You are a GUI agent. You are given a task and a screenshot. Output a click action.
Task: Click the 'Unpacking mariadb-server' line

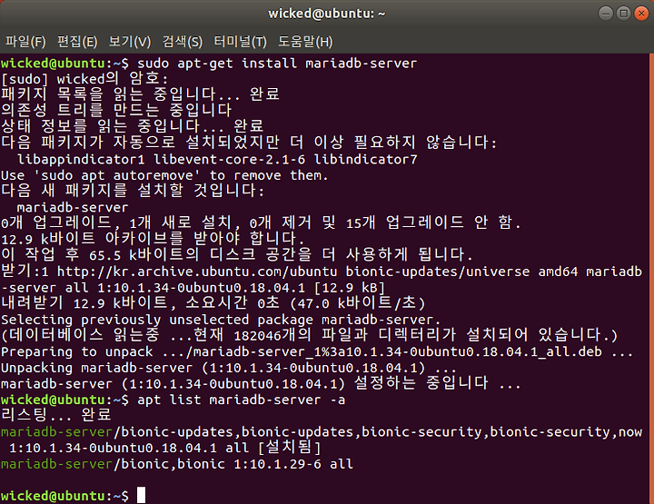pyautogui.click(x=229, y=368)
